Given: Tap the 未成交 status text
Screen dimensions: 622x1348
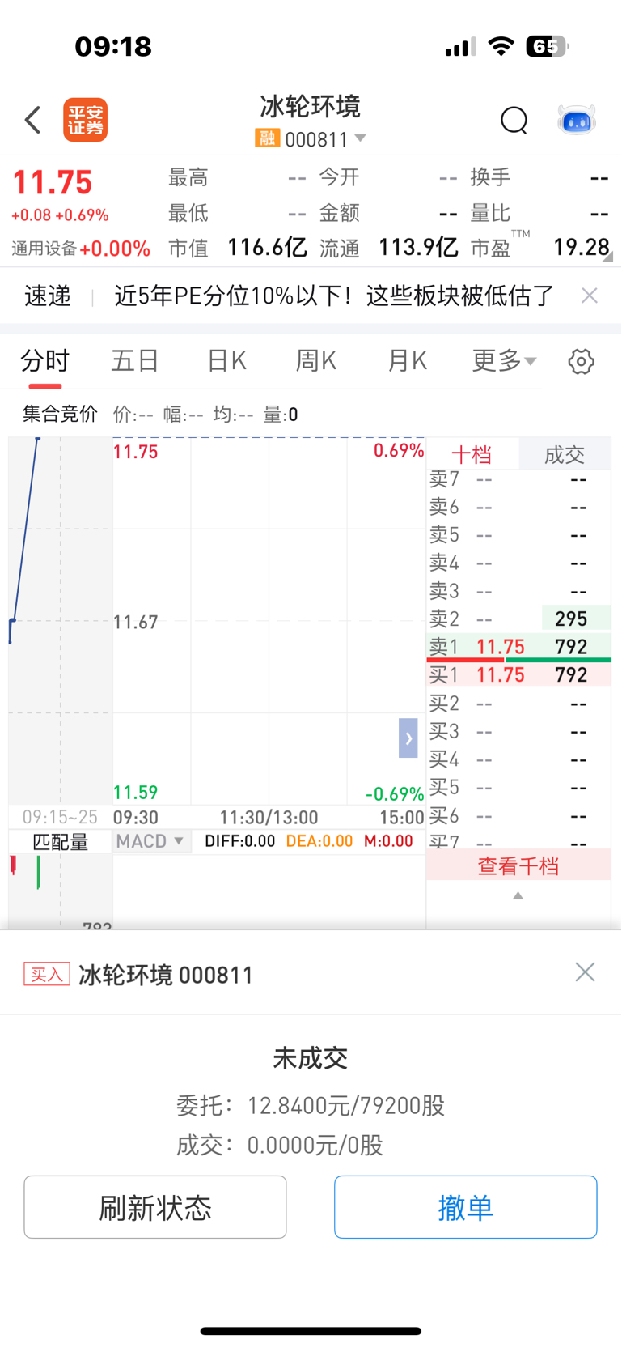Looking at the screenshot, I should tap(311, 1058).
